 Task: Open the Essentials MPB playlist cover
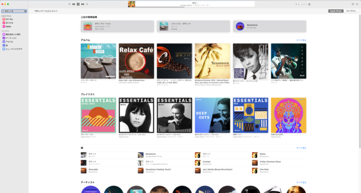pyautogui.click(x=251, y=115)
